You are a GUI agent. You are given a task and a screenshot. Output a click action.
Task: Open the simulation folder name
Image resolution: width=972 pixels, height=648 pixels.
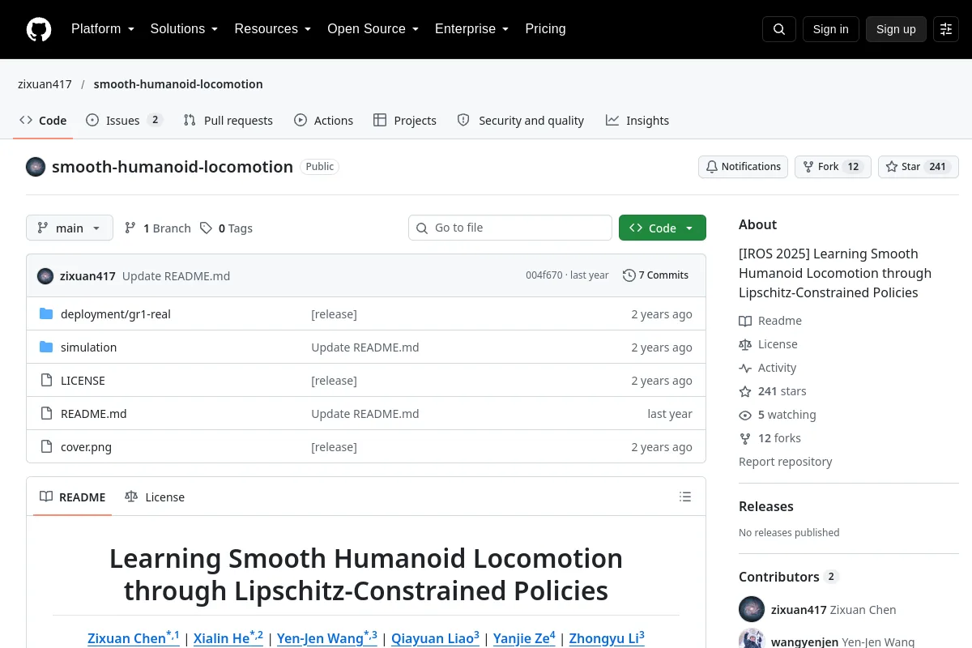(x=88, y=347)
